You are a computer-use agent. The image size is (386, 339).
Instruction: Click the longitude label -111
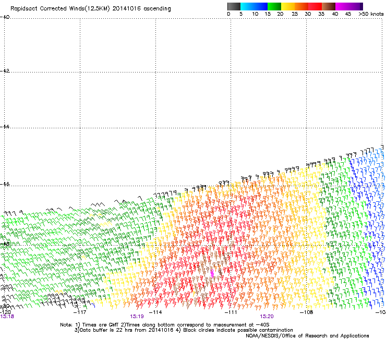[231, 312]
